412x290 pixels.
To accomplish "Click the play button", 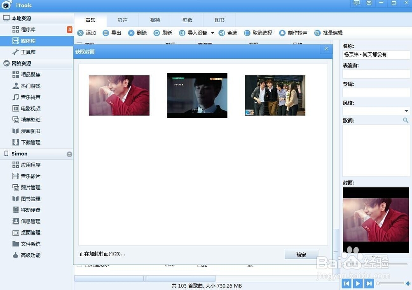I will tap(358, 283).
